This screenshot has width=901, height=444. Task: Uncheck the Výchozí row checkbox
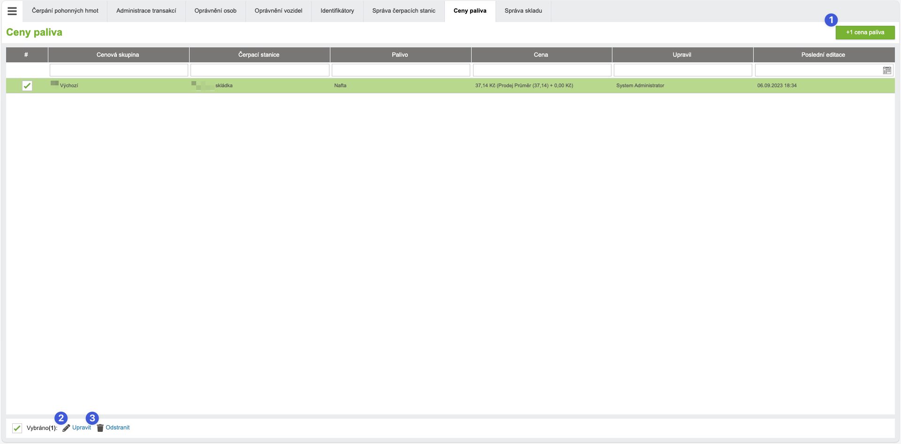pyautogui.click(x=27, y=86)
